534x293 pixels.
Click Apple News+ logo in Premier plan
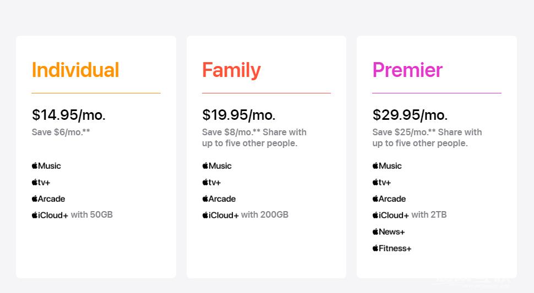[388, 232]
